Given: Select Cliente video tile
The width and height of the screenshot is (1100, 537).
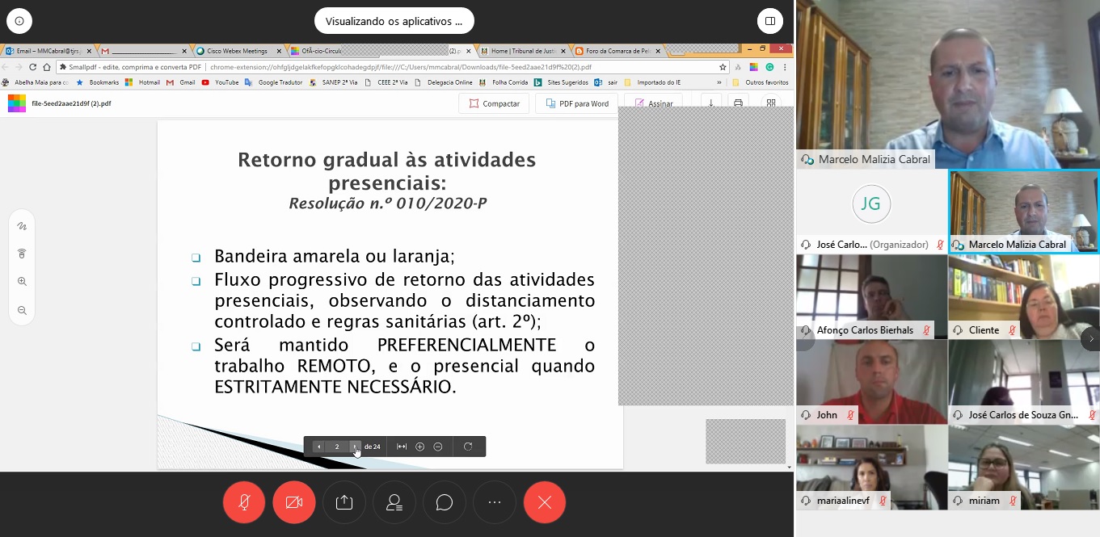Looking at the screenshot, I should [1024, 297].
